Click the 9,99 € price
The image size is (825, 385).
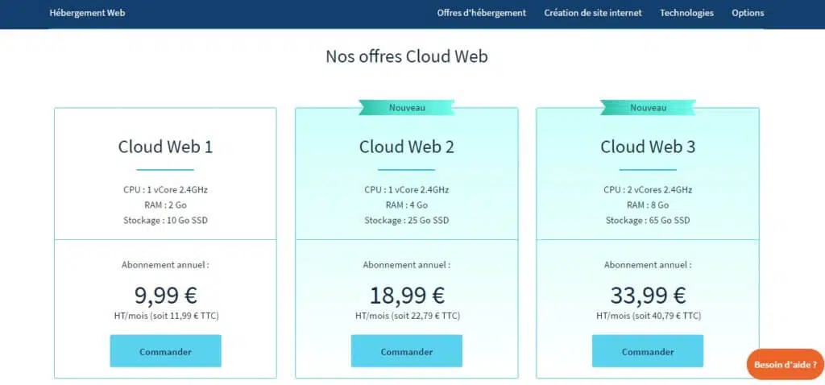click(165, 295)
